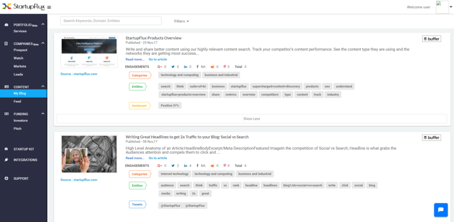454x222 pixels.
Task: Open StartupFlux Products Overview title link
Action: [x=153, y=38]
